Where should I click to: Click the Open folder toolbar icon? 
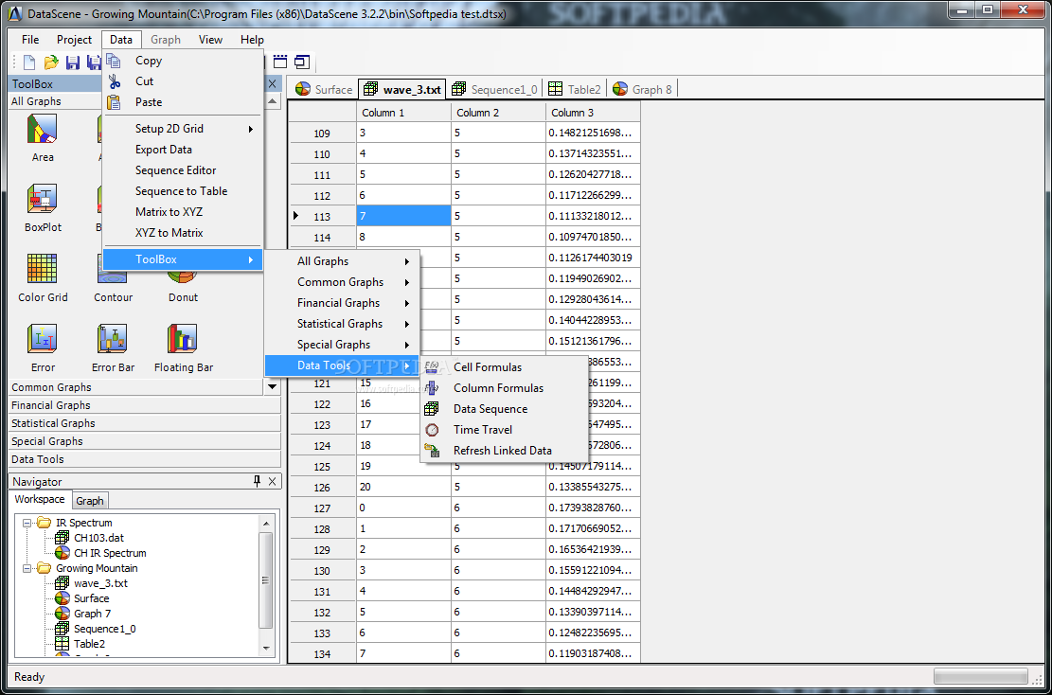[51, 62]
